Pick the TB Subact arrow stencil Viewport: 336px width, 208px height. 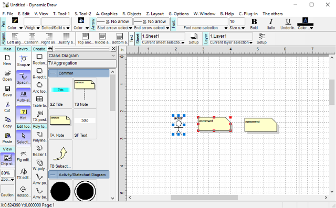click(60, 155)
